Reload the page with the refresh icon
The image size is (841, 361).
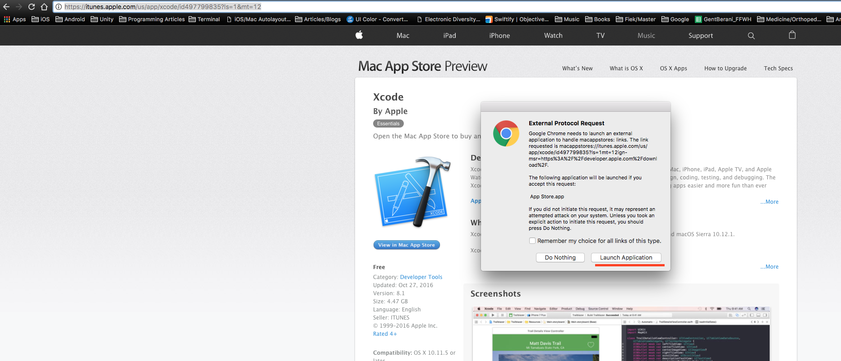[32, 7]
